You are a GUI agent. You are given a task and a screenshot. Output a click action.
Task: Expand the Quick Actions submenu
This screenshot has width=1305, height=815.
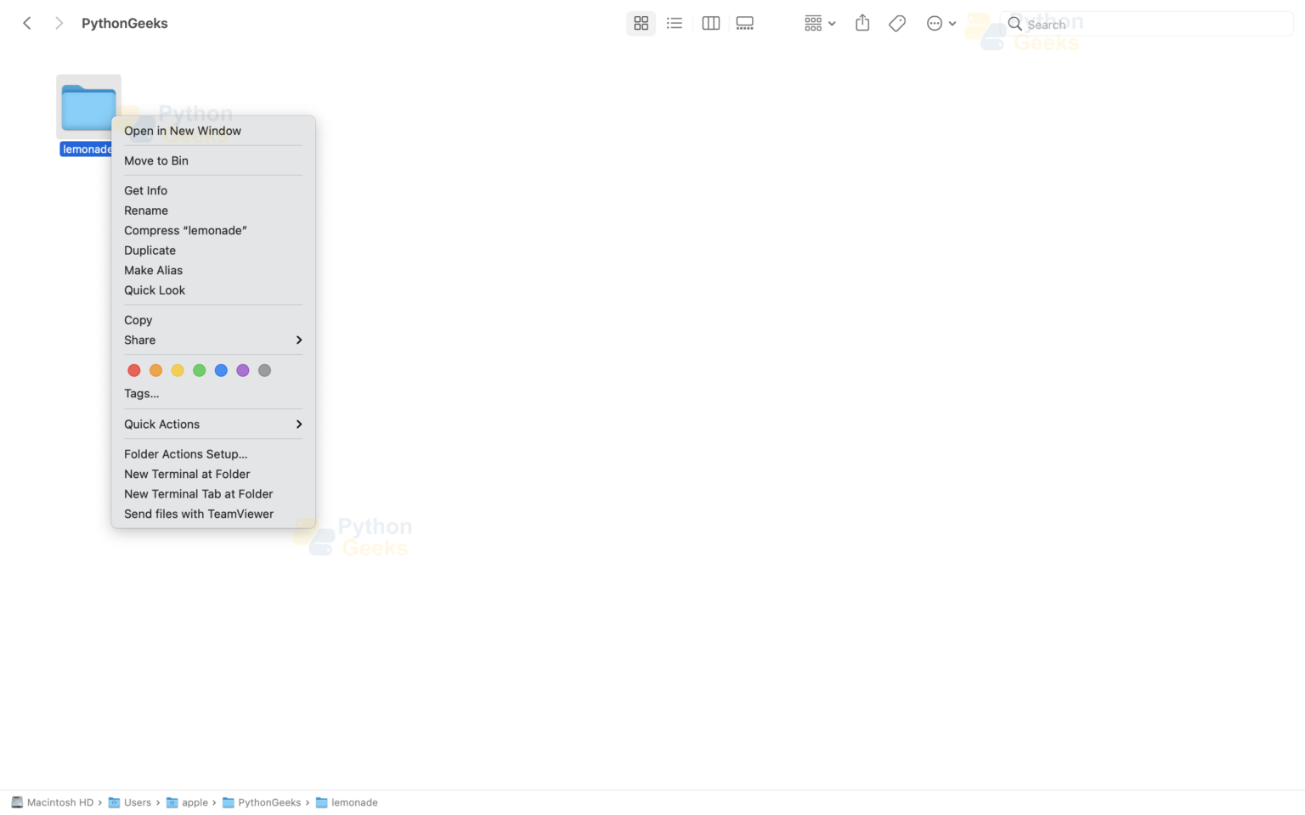pyautogui.click(x=212, y=424)
